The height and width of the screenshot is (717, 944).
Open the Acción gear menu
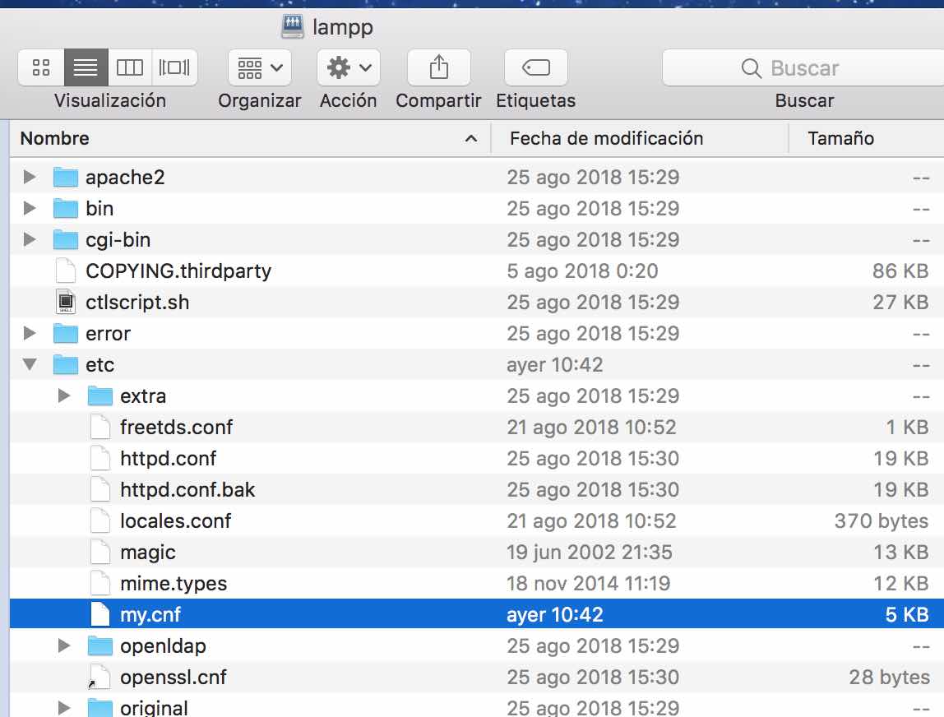click(x=348, y=68)
